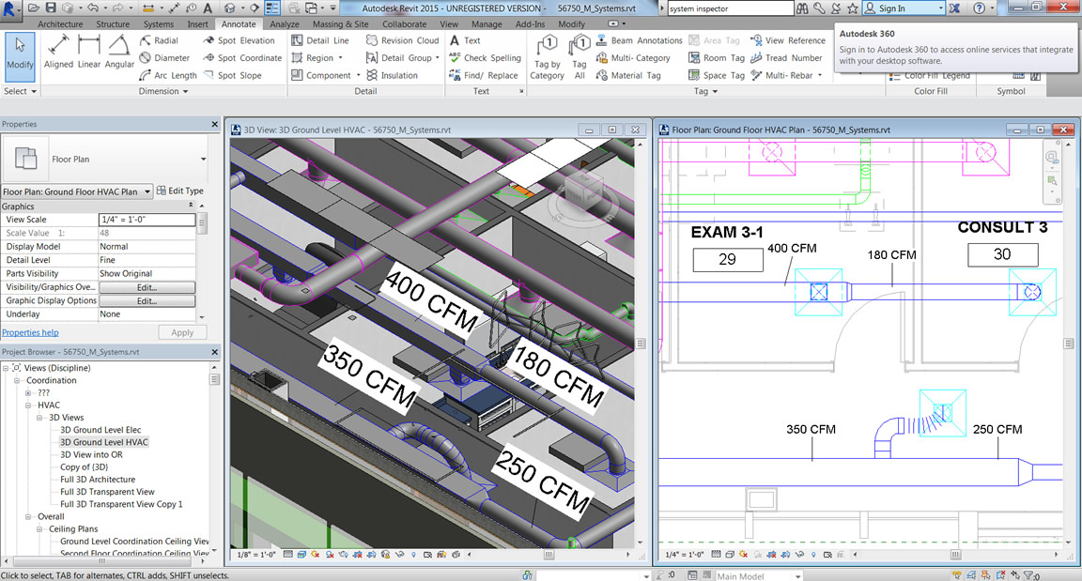Switch to the Massing & Site tab
The width and height of the screenshot is (1082, 581).
pos(340,24)
